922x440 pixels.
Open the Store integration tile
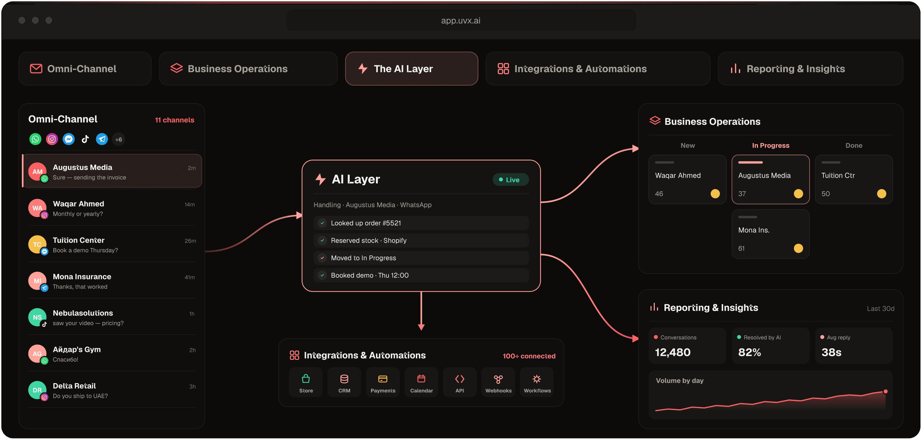point(306,383)
